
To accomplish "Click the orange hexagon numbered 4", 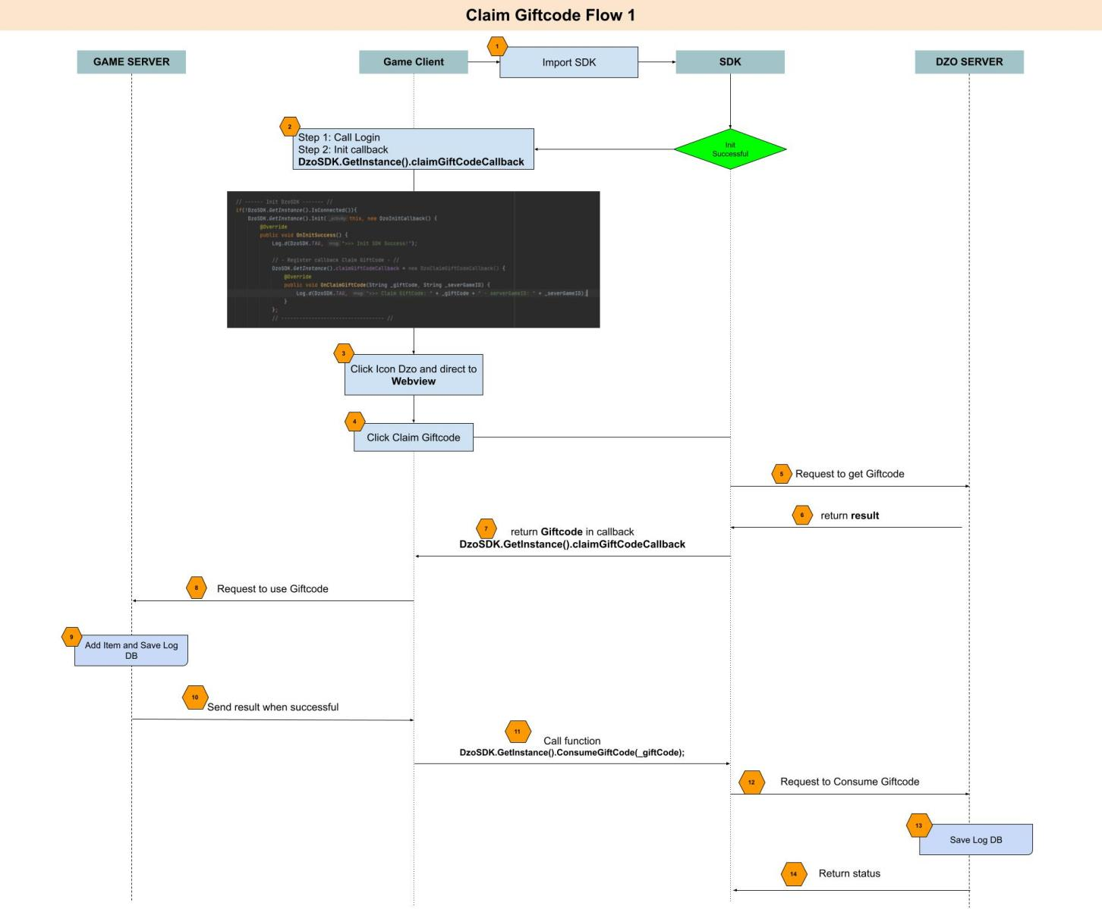I will tap(354, 422).
